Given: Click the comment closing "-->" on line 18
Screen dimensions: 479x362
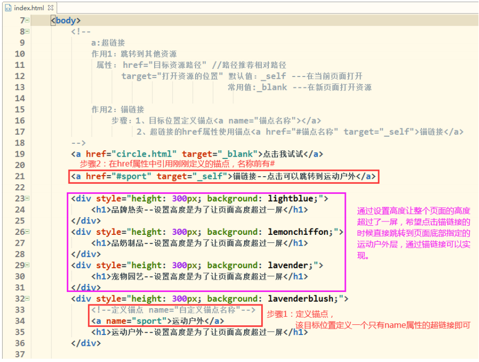Looking at the screenshot, I should (x=79, y=143).
